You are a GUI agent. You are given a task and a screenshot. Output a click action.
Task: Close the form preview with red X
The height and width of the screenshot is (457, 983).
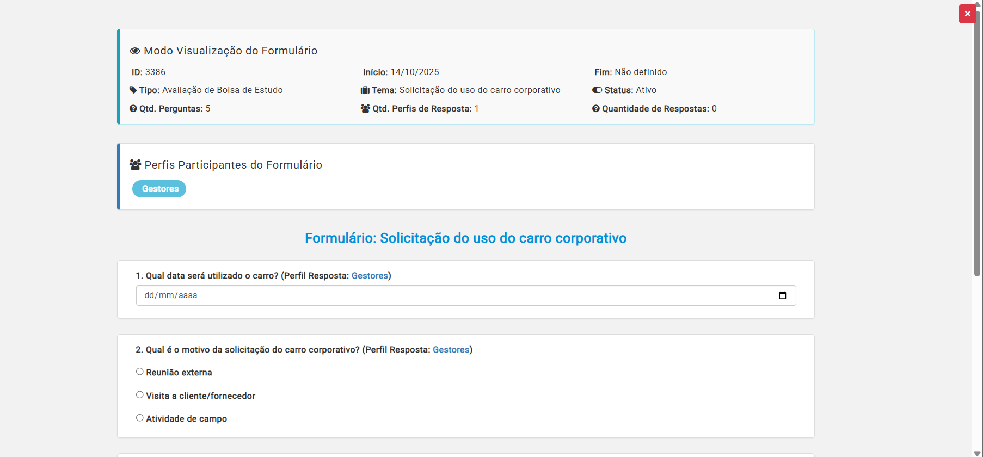point(967,14)
